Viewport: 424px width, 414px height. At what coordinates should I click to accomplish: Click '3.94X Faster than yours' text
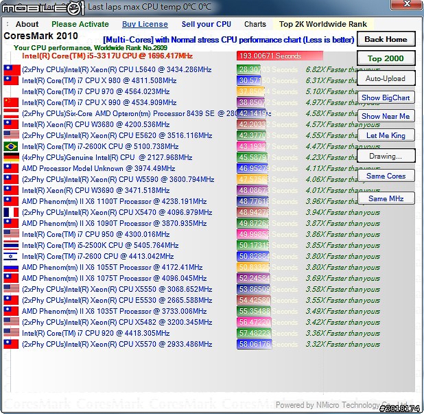[343, 212]
